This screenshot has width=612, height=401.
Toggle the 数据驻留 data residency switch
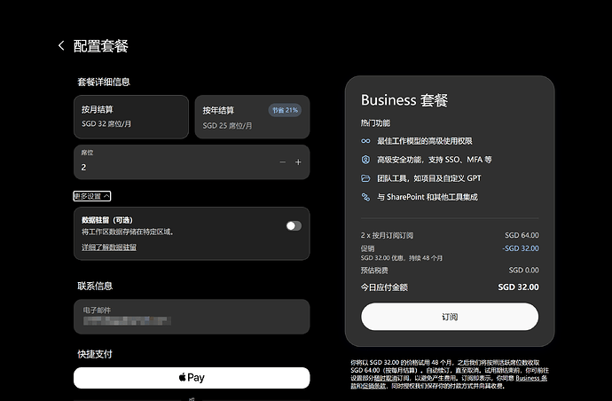294,225
